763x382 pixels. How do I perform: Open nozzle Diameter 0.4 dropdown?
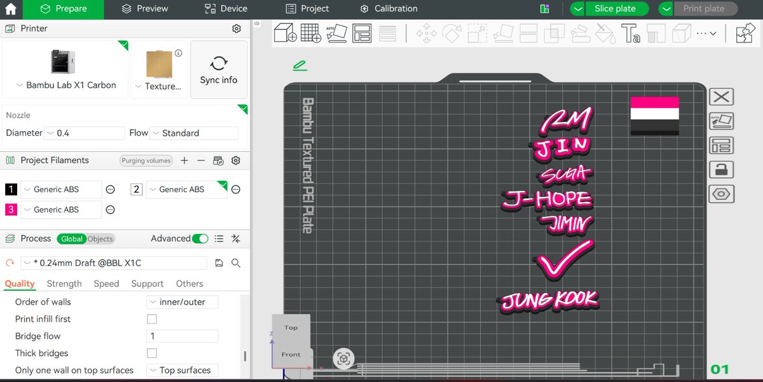click(x=85, y=133)
